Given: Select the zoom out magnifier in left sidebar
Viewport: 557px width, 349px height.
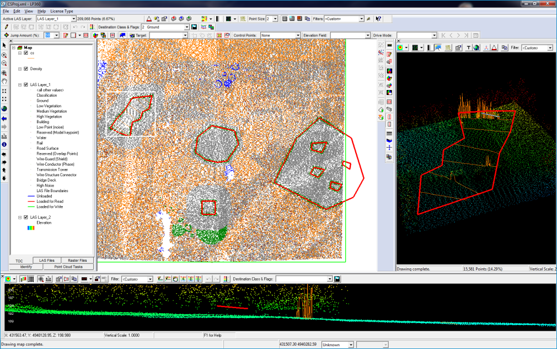Looking at the screenshot, I should click(x=4, y=64).
